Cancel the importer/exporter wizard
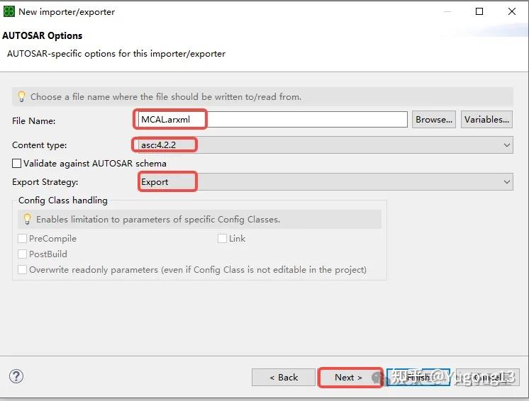The width and height of the screenshot is (529, 401). coord(488,378)
